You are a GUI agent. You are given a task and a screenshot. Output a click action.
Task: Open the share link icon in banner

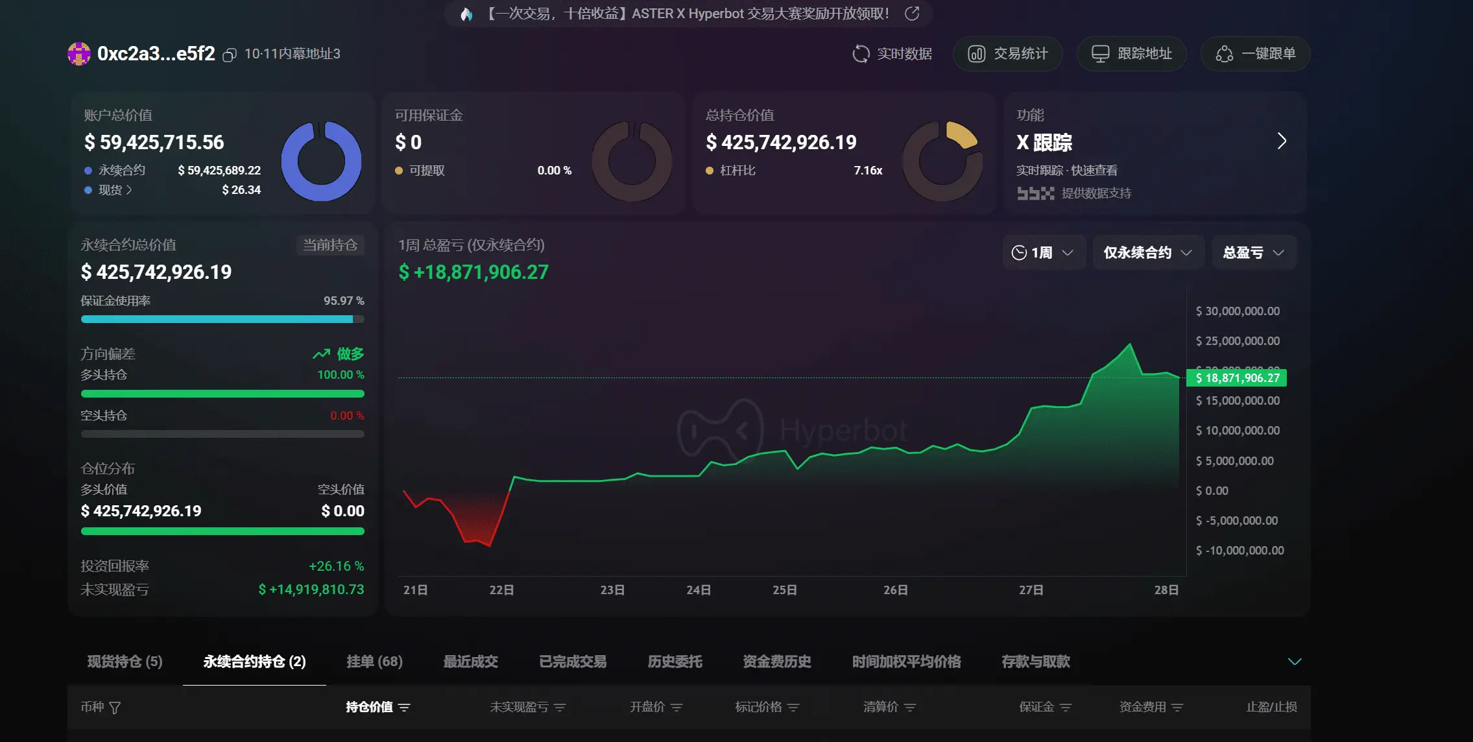click(x=912, y=14)
